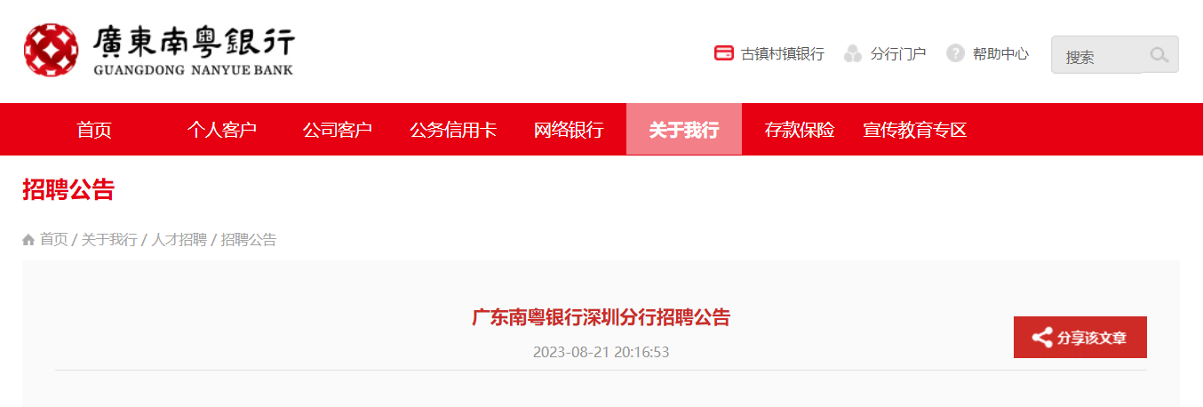Follow the 古镇村镇银行 link
The height and width of the screenshot is (407, 1203).
783,54
